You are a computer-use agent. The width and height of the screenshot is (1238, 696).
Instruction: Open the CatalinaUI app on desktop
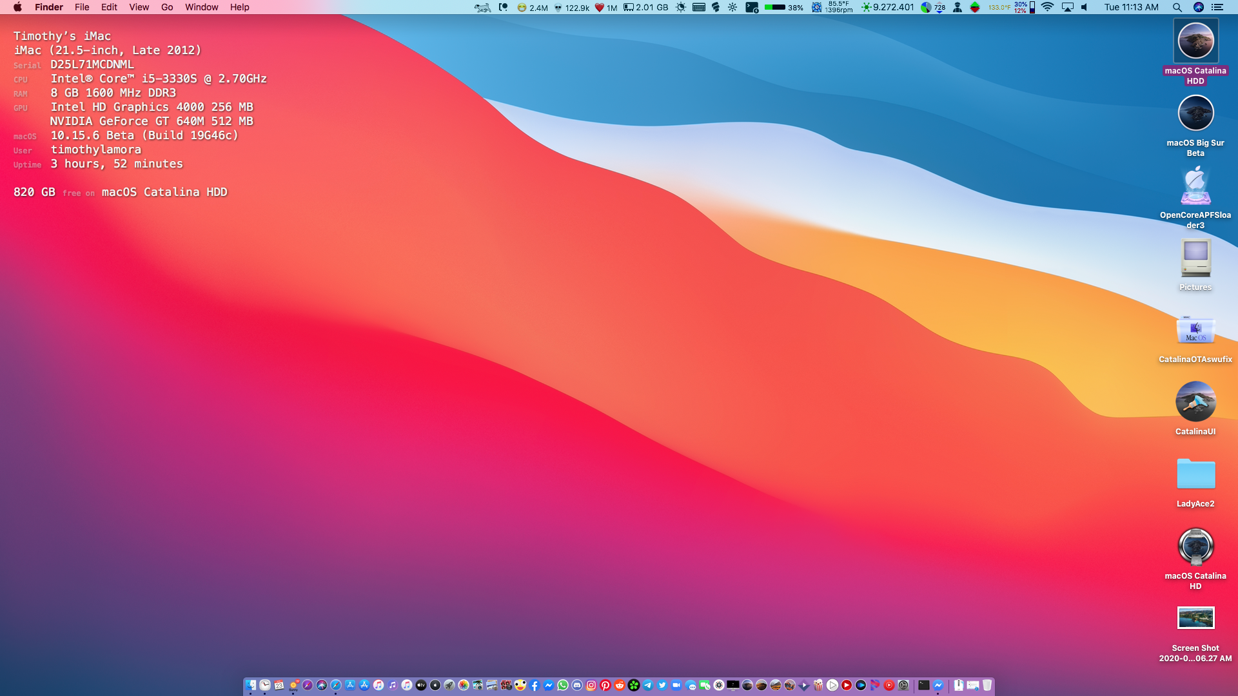coord(1195,401)
